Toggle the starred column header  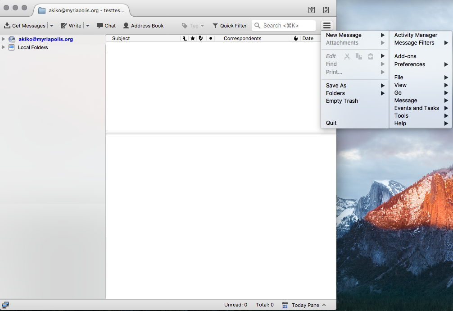pyautogui.click(x=192, y=38)
